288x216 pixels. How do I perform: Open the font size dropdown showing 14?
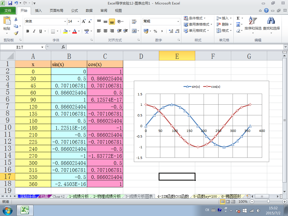pyautogui.click(x=78, y=21)
